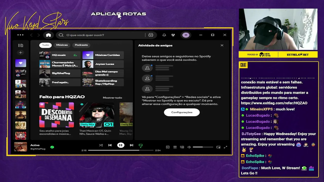324x182 pixels.
Task: Open the Now Playing view icon
Action: [168, 147]
